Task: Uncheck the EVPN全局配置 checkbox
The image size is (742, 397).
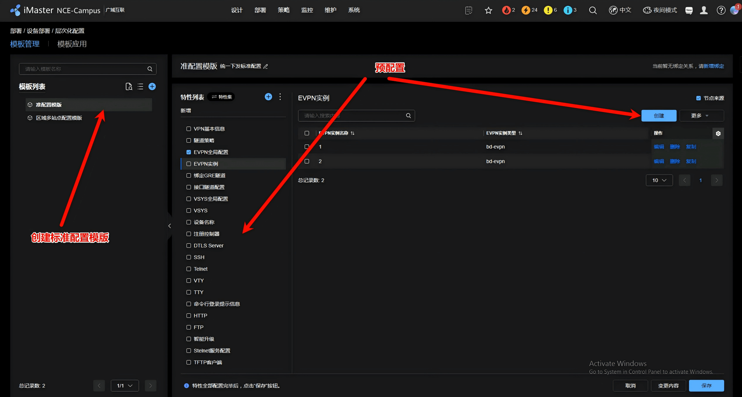Action: 189,152
